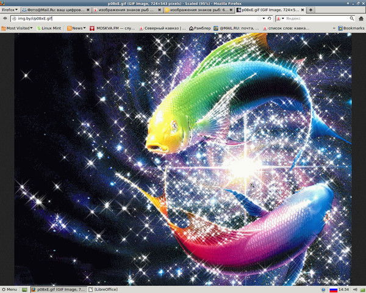This screenshot has width=366, height=293.
Task: Expand the Most Visited bookmarks folder
Action: 17,28
